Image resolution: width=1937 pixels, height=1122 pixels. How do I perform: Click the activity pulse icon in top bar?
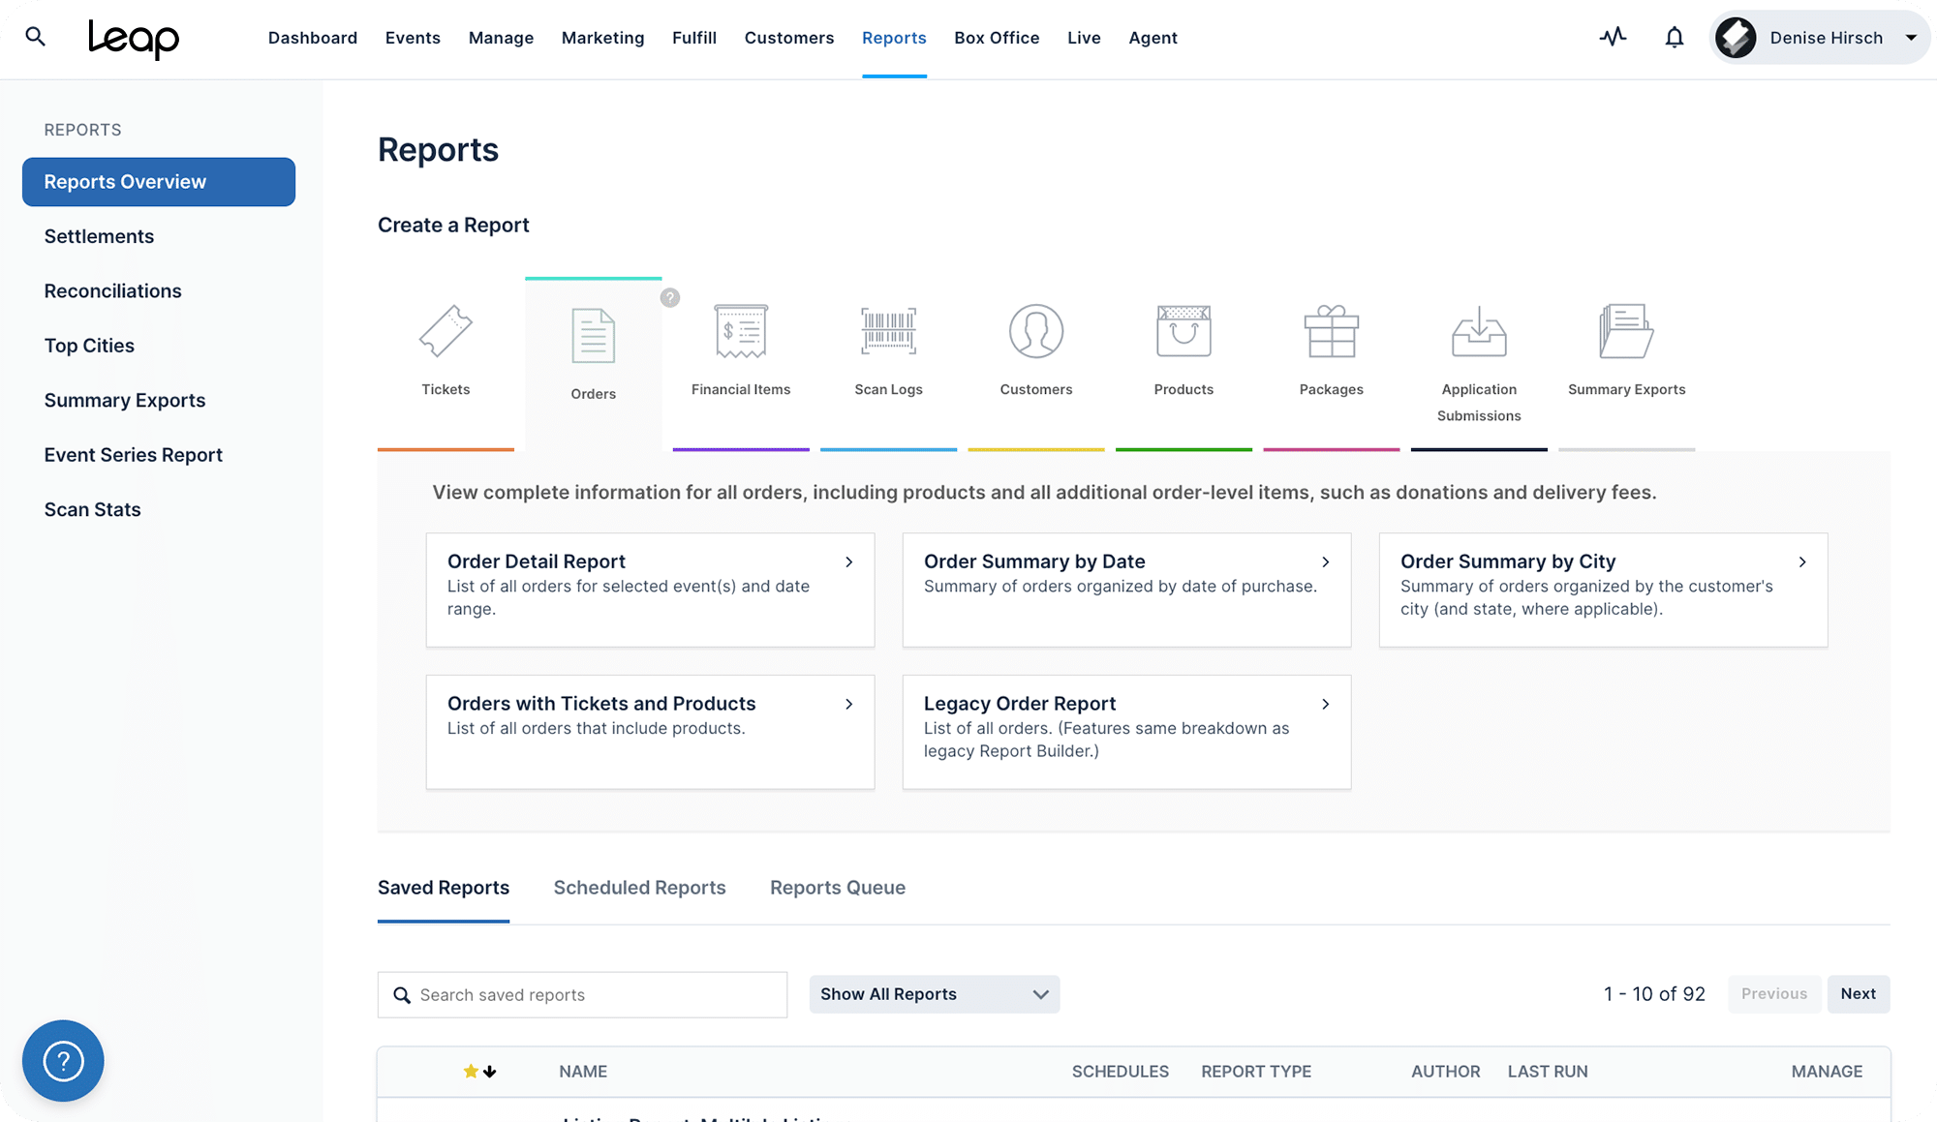click(1613, 36)
